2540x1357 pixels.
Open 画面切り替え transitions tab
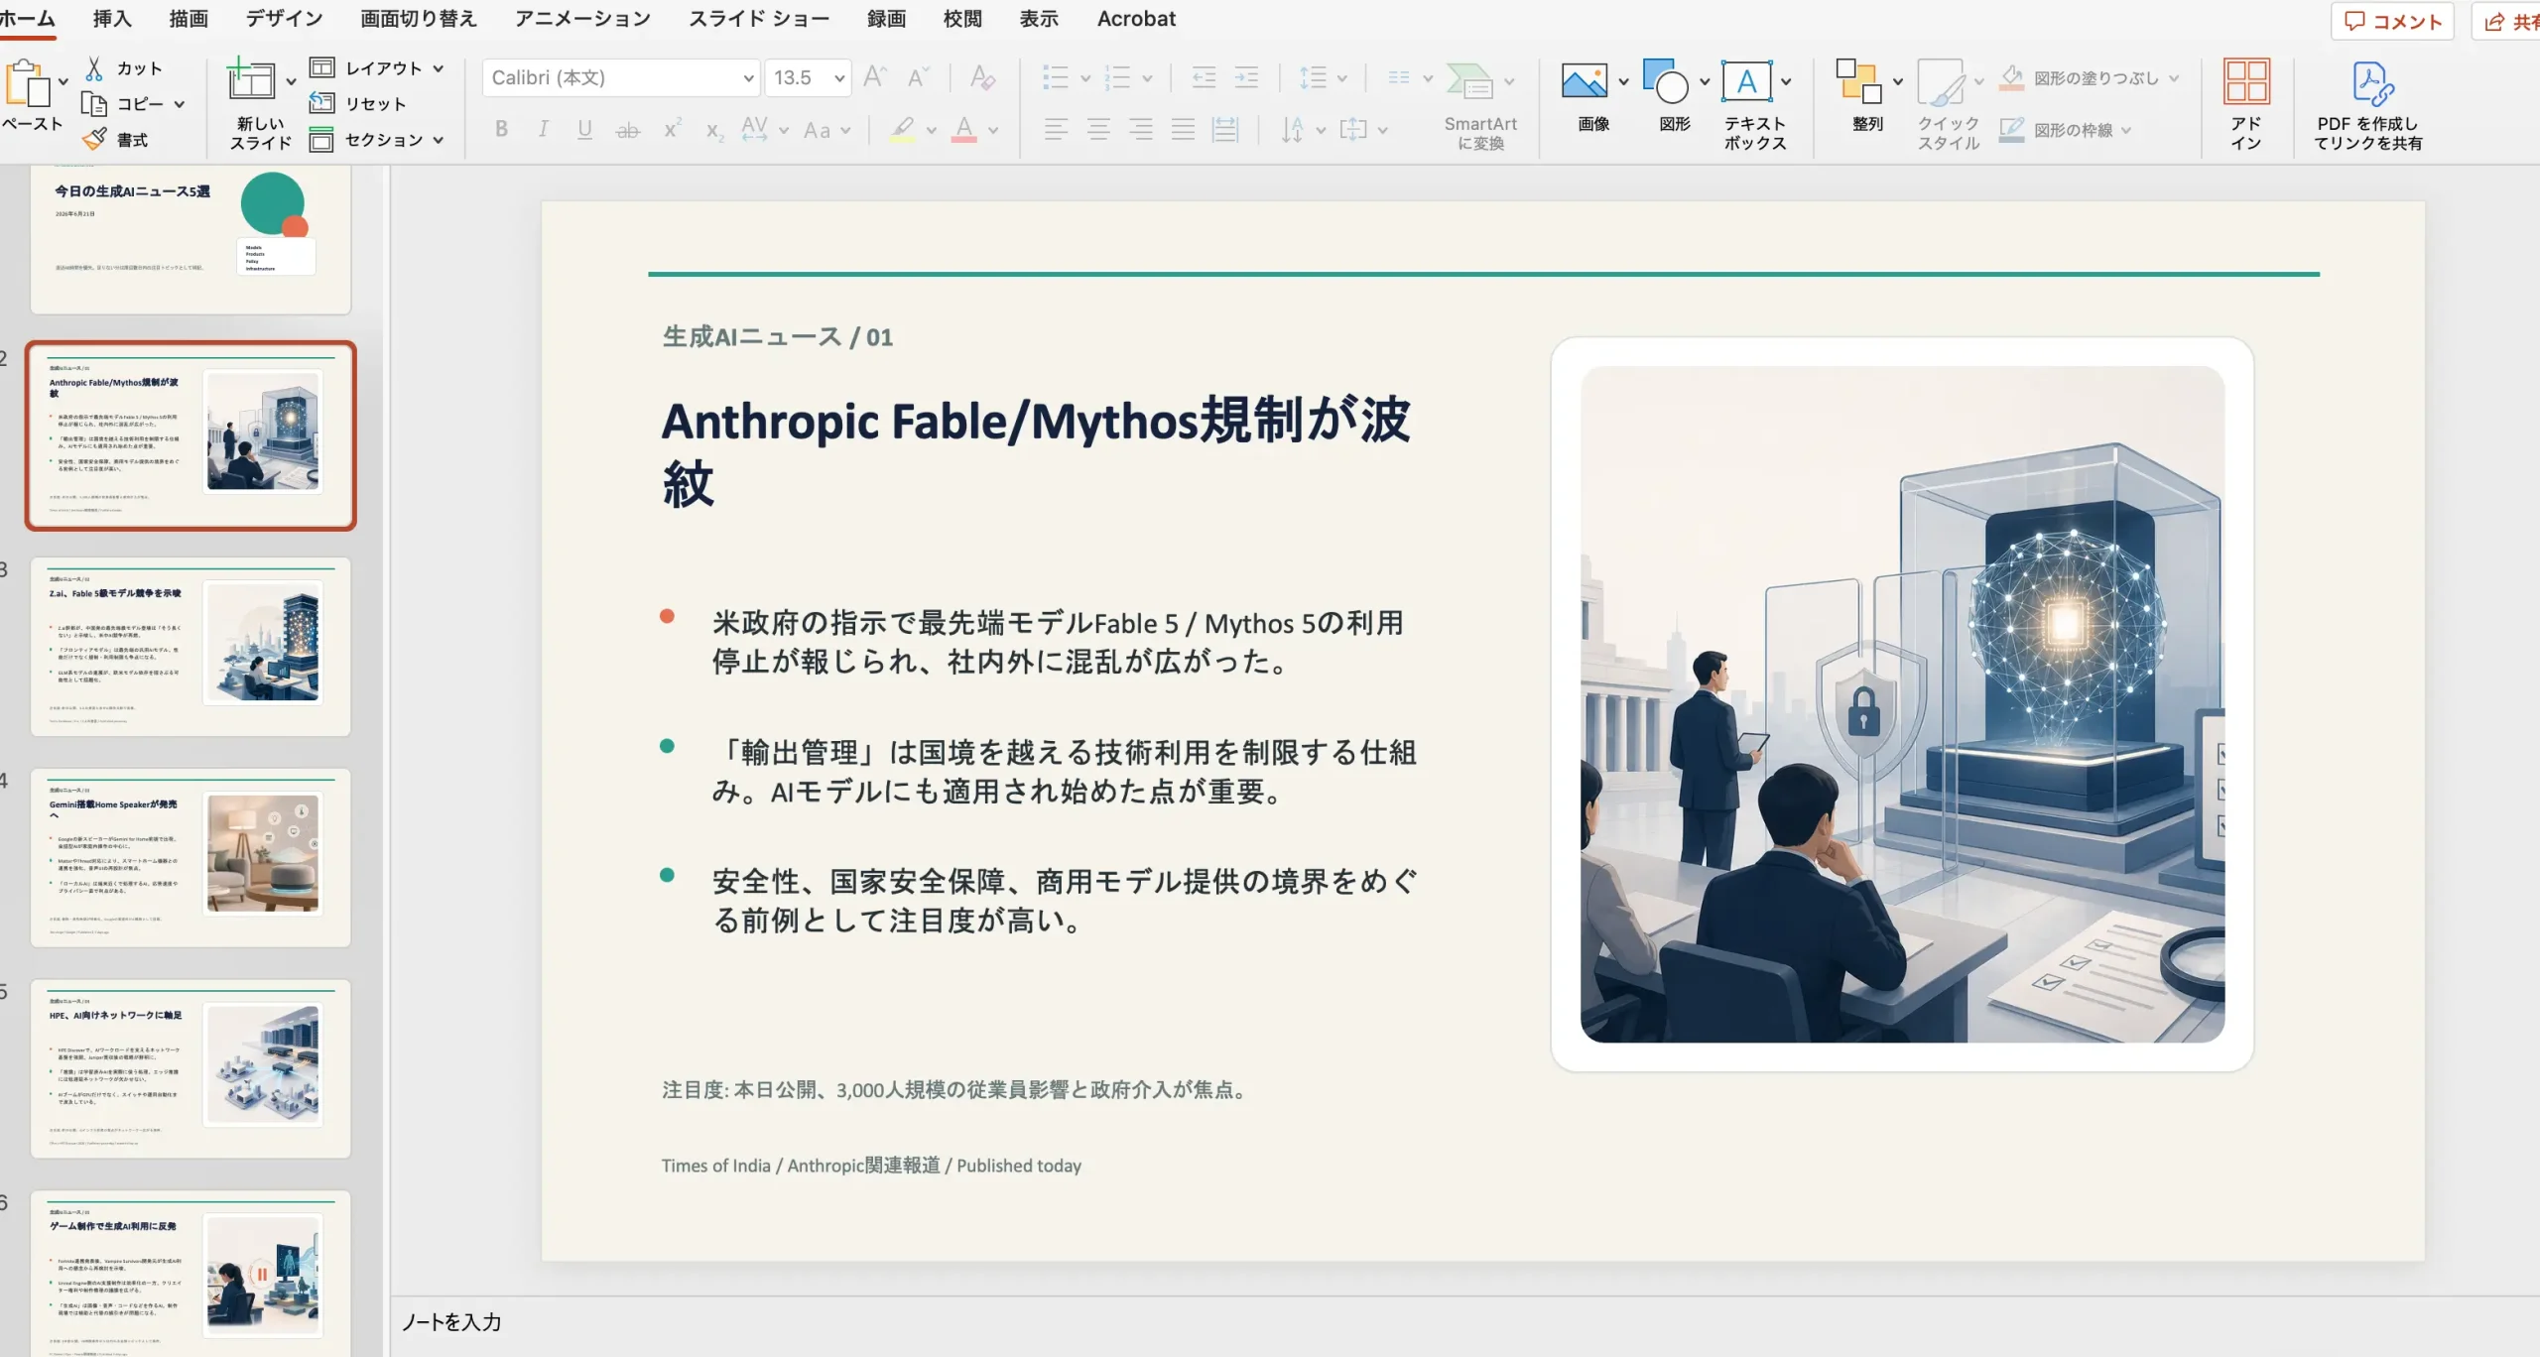pos(419,19)
